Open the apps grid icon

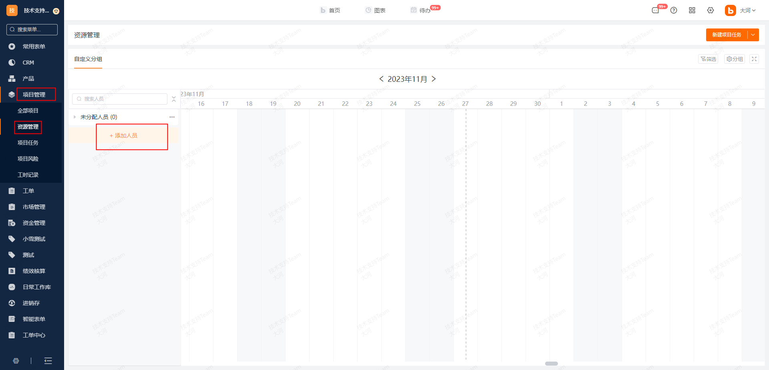pos(692,10)
